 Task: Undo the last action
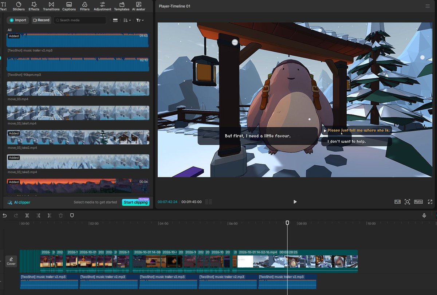tap(5, 216)
